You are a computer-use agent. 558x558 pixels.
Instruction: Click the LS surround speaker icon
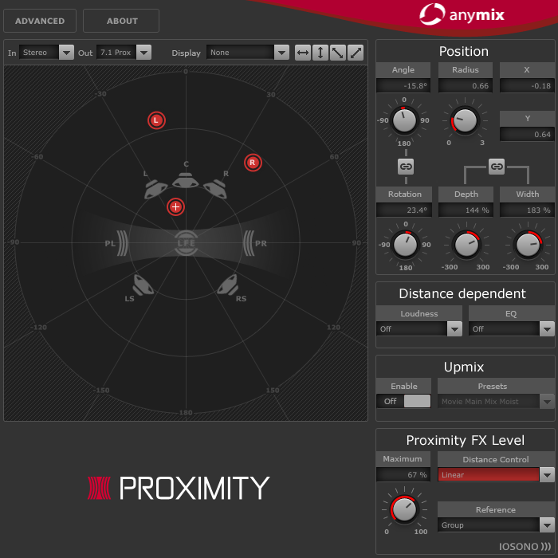pyautogui.click(x=143, y=285)
